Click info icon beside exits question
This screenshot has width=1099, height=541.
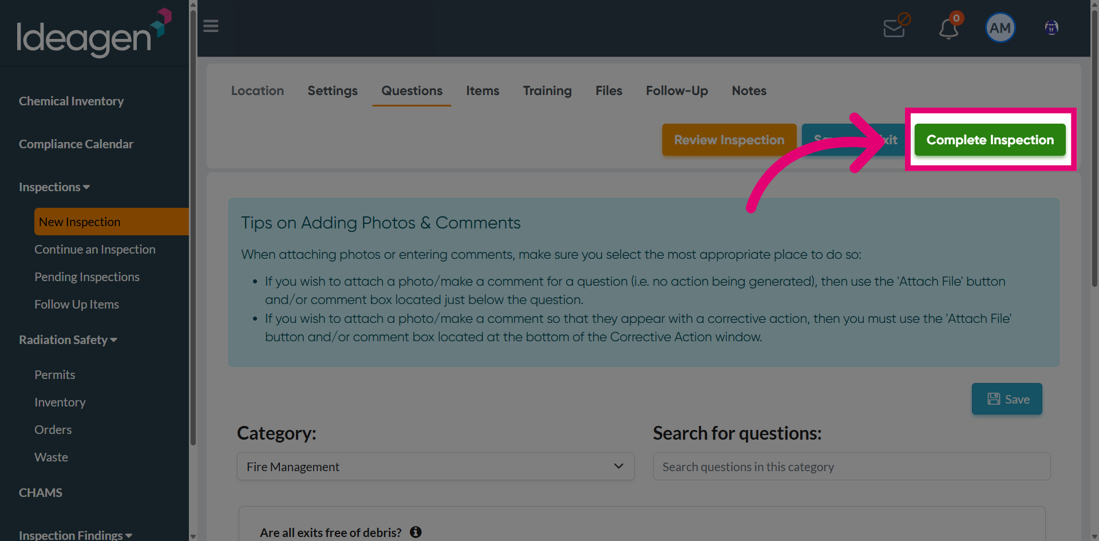pos(416,532)
